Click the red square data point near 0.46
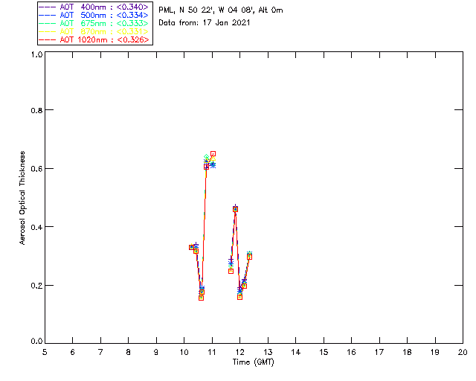Screen dimensions: 476x381 point(235,209)
